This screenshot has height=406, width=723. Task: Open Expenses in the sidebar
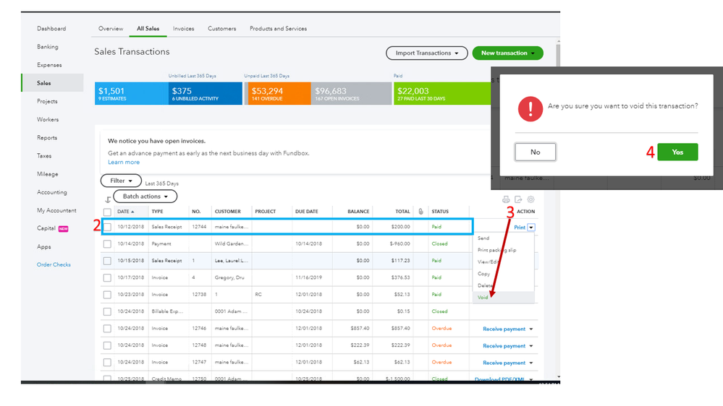coord(49,65)
